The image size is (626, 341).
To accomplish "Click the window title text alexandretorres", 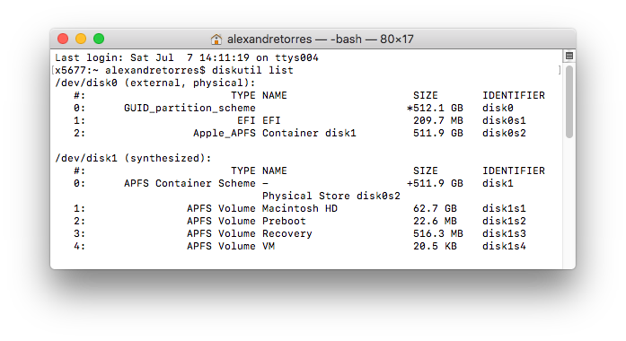I will tap(269, 39).
